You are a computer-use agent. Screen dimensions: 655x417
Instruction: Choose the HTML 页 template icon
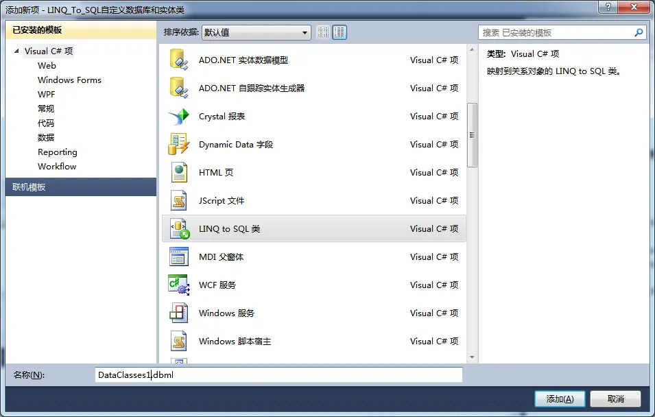(179, 172)
